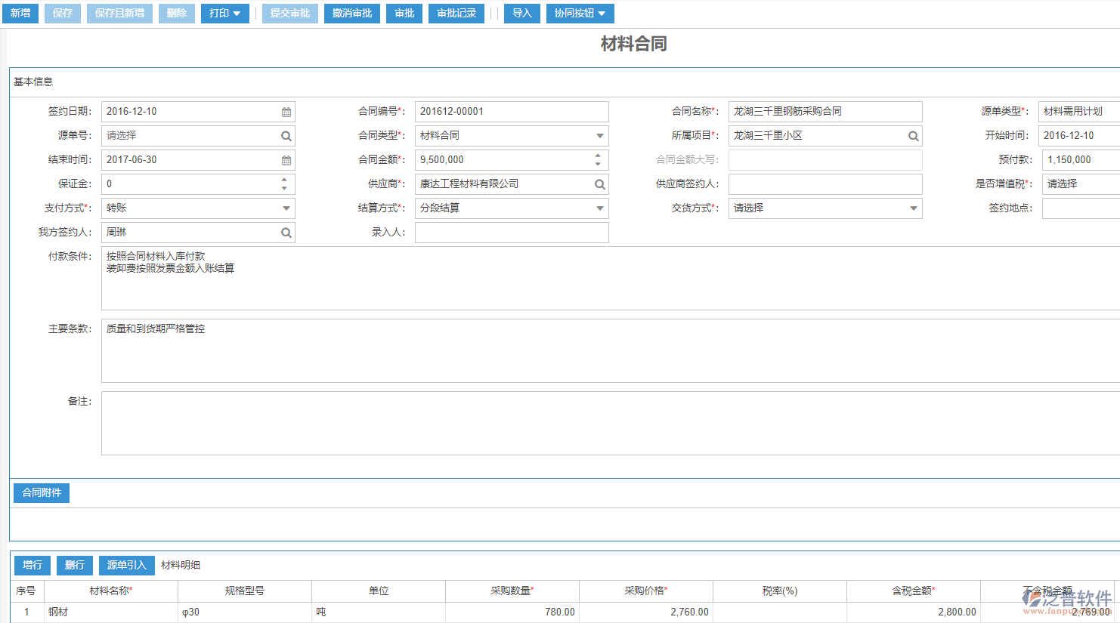The width and height of the screenshot is (1120, 623).
Task: Click the 供应商 lookup magnifier icon
Action: click(600, 184)
